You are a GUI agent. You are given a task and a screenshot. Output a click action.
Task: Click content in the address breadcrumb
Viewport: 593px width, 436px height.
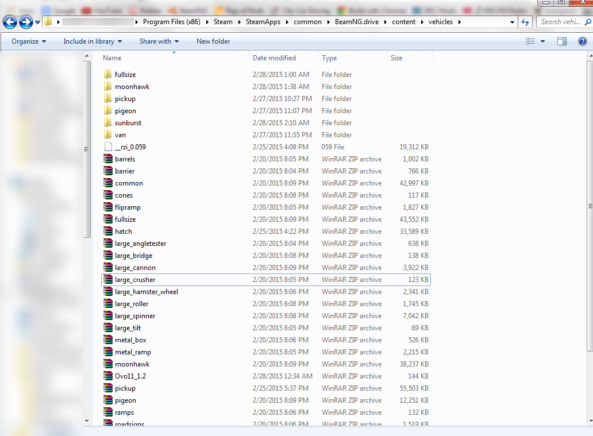click(x=403, y=22)
